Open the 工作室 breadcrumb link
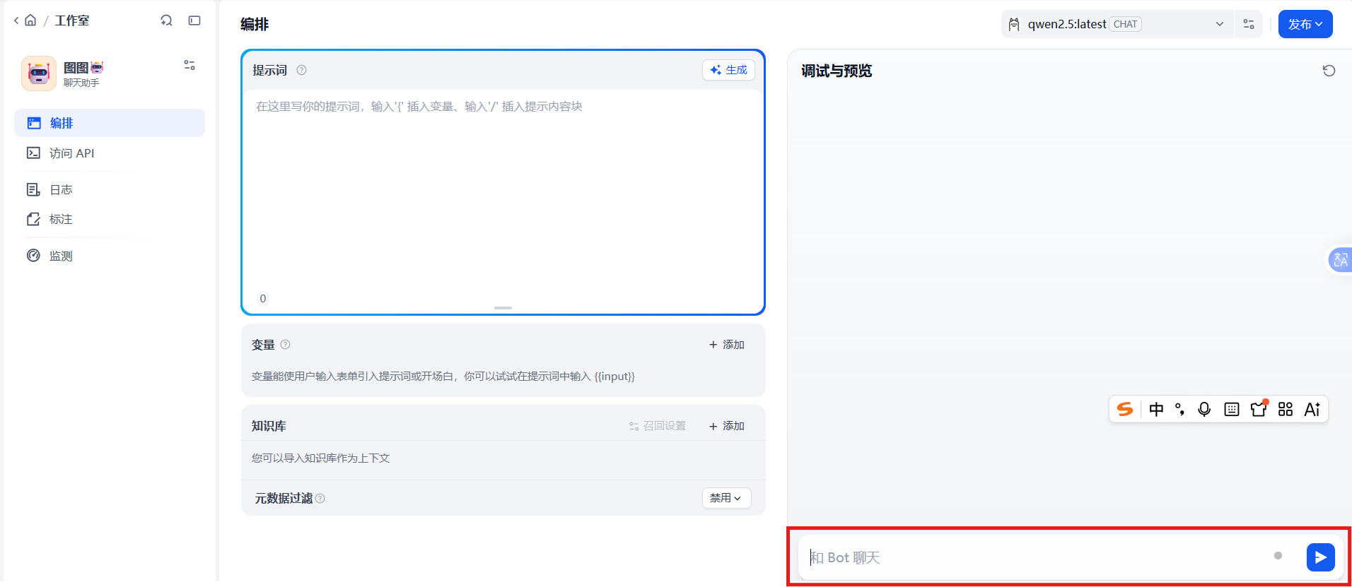Image resolution: width=1352 pixels, height=587 pixels. 72,20
